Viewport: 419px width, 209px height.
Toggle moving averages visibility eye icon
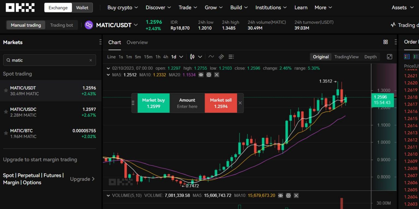coord(201,75)
